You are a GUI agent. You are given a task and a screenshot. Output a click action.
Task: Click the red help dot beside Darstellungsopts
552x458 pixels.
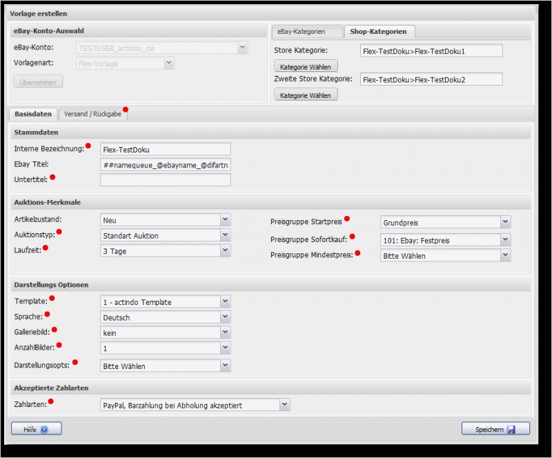coord(75,362)
